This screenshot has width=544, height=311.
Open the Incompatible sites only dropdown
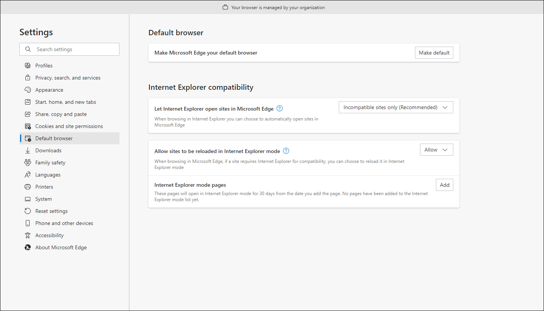tap(395, 107)
